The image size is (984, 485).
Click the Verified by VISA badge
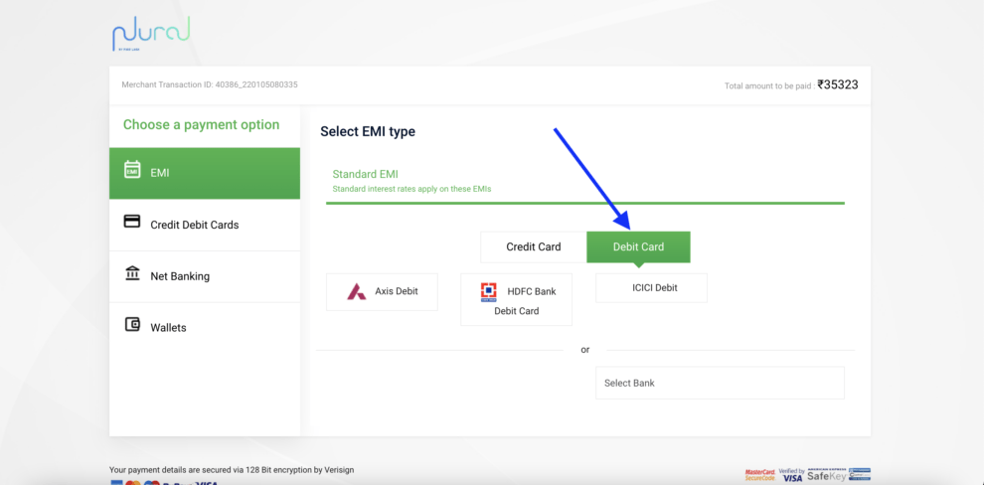coord(791,475)
